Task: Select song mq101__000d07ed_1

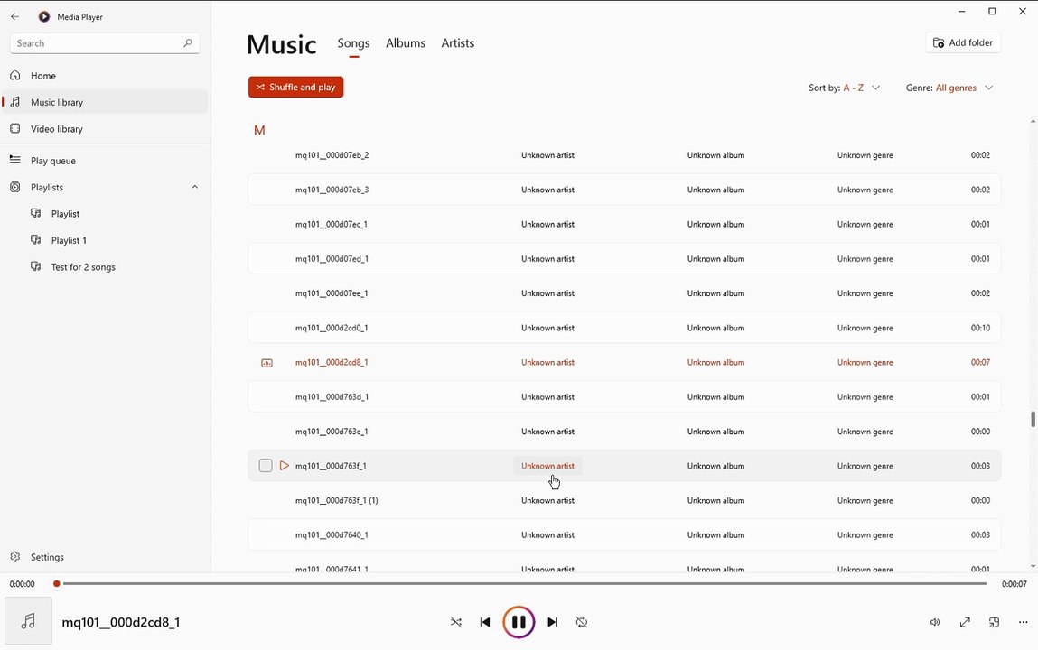Action: pos(624,258)
